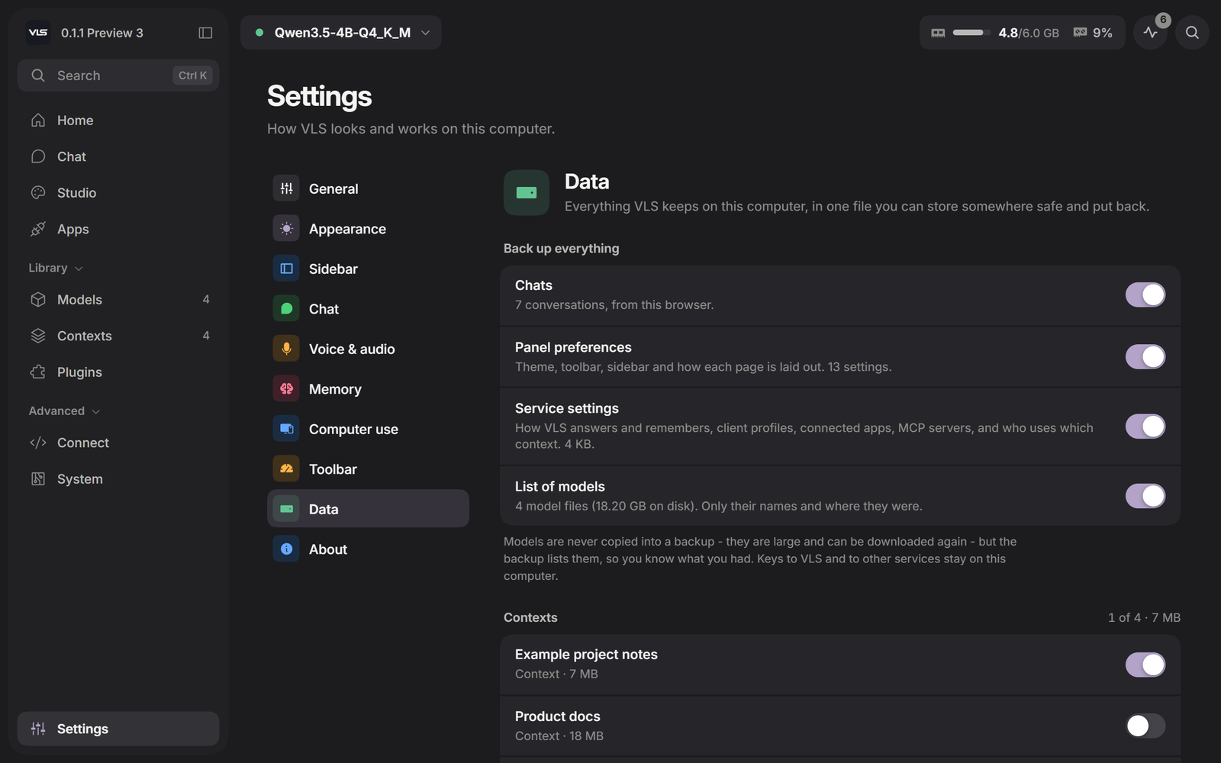Collapse the Library section
This screenshot has height=763, width=1221.
tap(56, 268)
